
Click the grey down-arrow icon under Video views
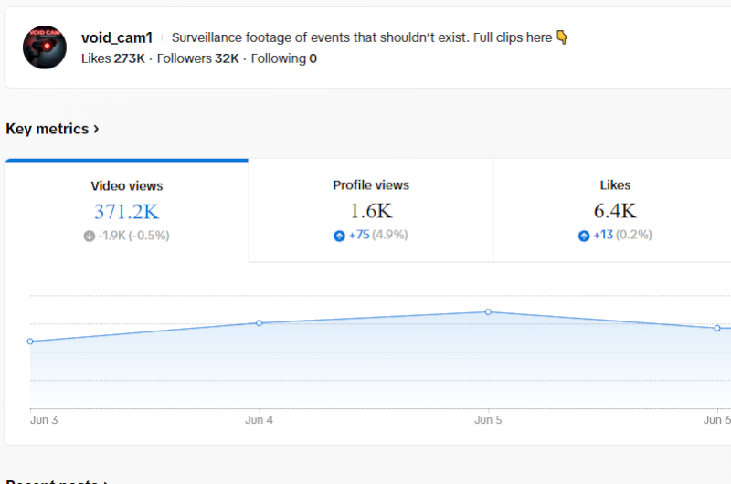(x=89, y=236)
